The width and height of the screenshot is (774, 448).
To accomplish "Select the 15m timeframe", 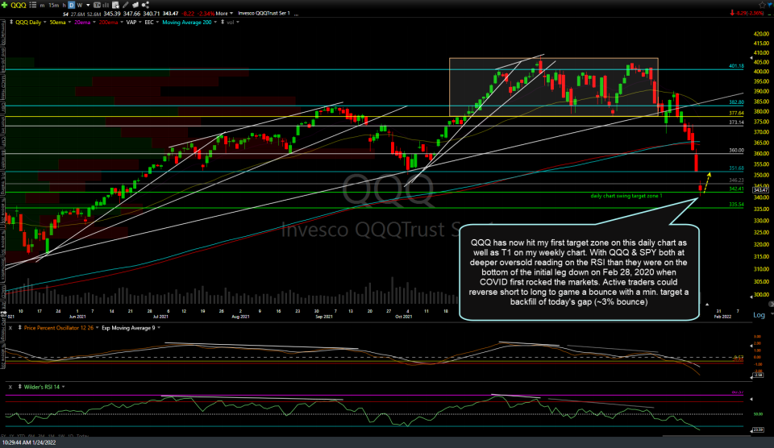I will click(53, 6).
